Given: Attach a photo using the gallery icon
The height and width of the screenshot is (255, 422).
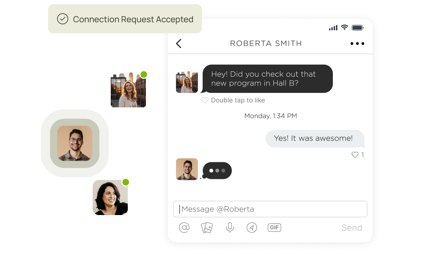Looking at the screenshot, I should coord(207,228).
